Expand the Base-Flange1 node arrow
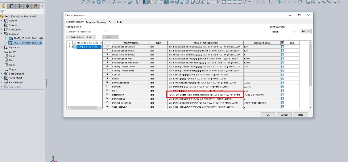Viewport: 348px width, 162px height. [x=1, y=83]
